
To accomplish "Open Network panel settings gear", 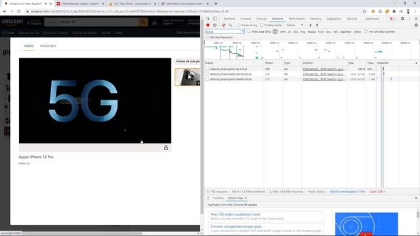I will pyautogui.click(x=416, y=25).
